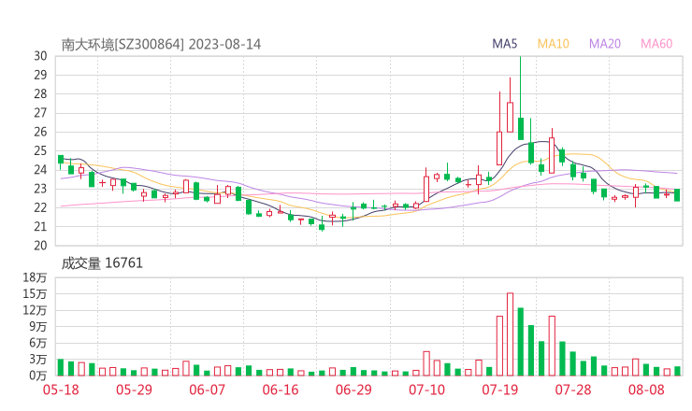Click the tallest red volume bar near 15万
The image size is (692, 411).
point(511,334)
